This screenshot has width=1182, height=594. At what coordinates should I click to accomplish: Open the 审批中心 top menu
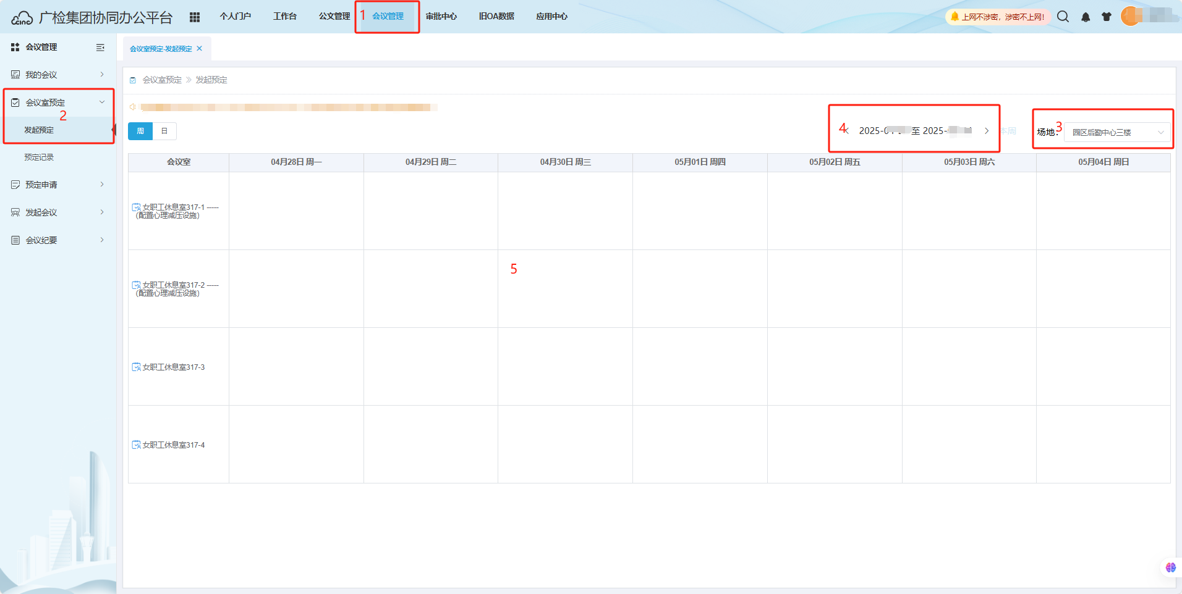click(x=441, y=17)
